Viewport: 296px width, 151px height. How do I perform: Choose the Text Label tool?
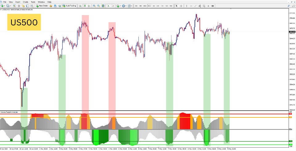pyautogui.click(x=212, y=6)
